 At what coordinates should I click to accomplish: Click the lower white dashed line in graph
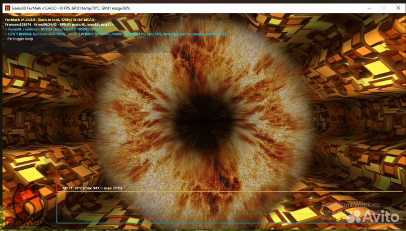click(169, 214)
